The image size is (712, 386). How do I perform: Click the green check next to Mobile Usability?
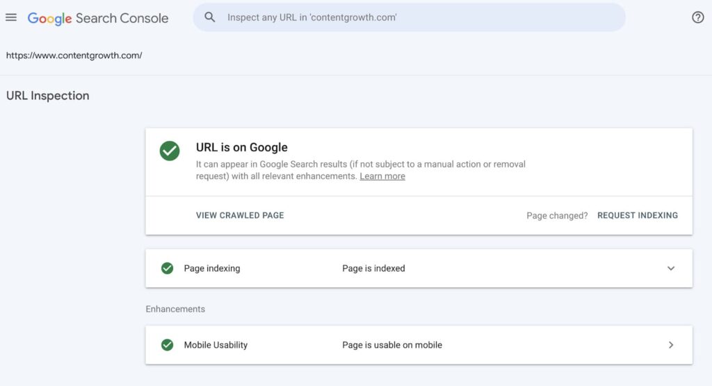[167, 345]
